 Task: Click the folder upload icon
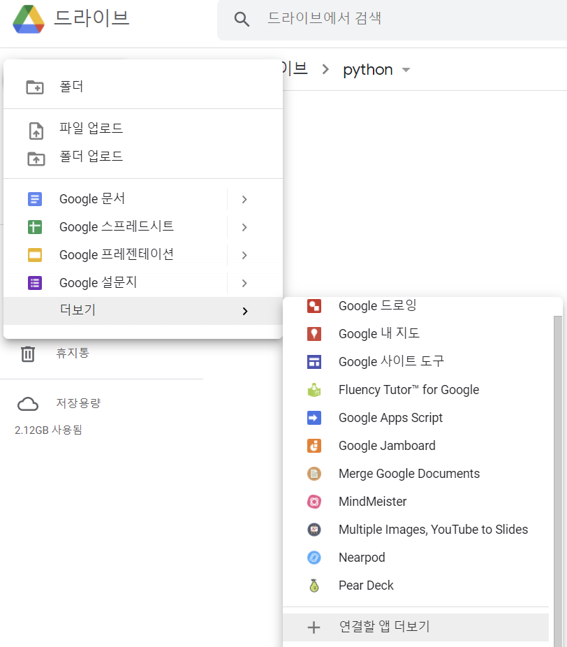[36, 159]
